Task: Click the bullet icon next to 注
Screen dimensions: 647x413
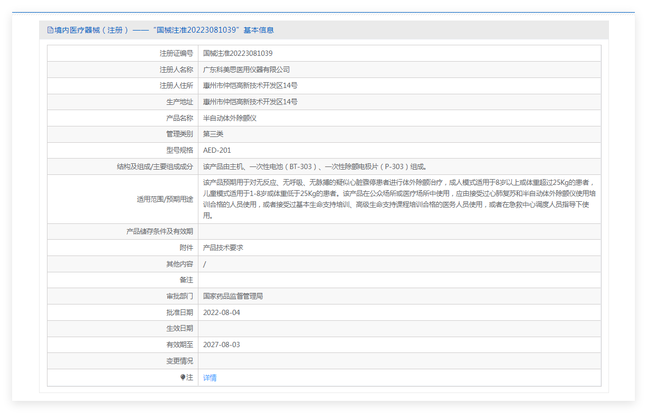Action: pos(183,378)
